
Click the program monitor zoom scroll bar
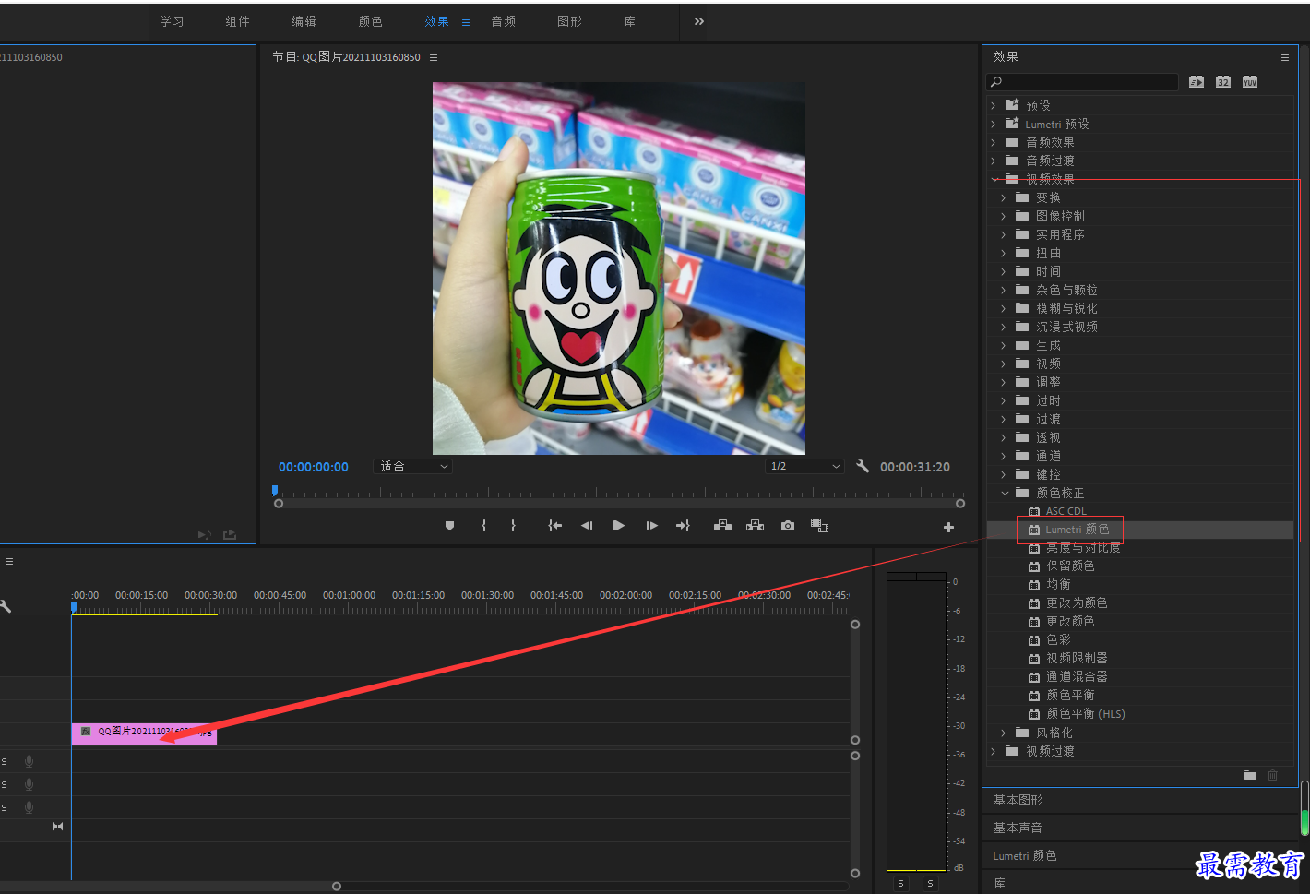619,504
